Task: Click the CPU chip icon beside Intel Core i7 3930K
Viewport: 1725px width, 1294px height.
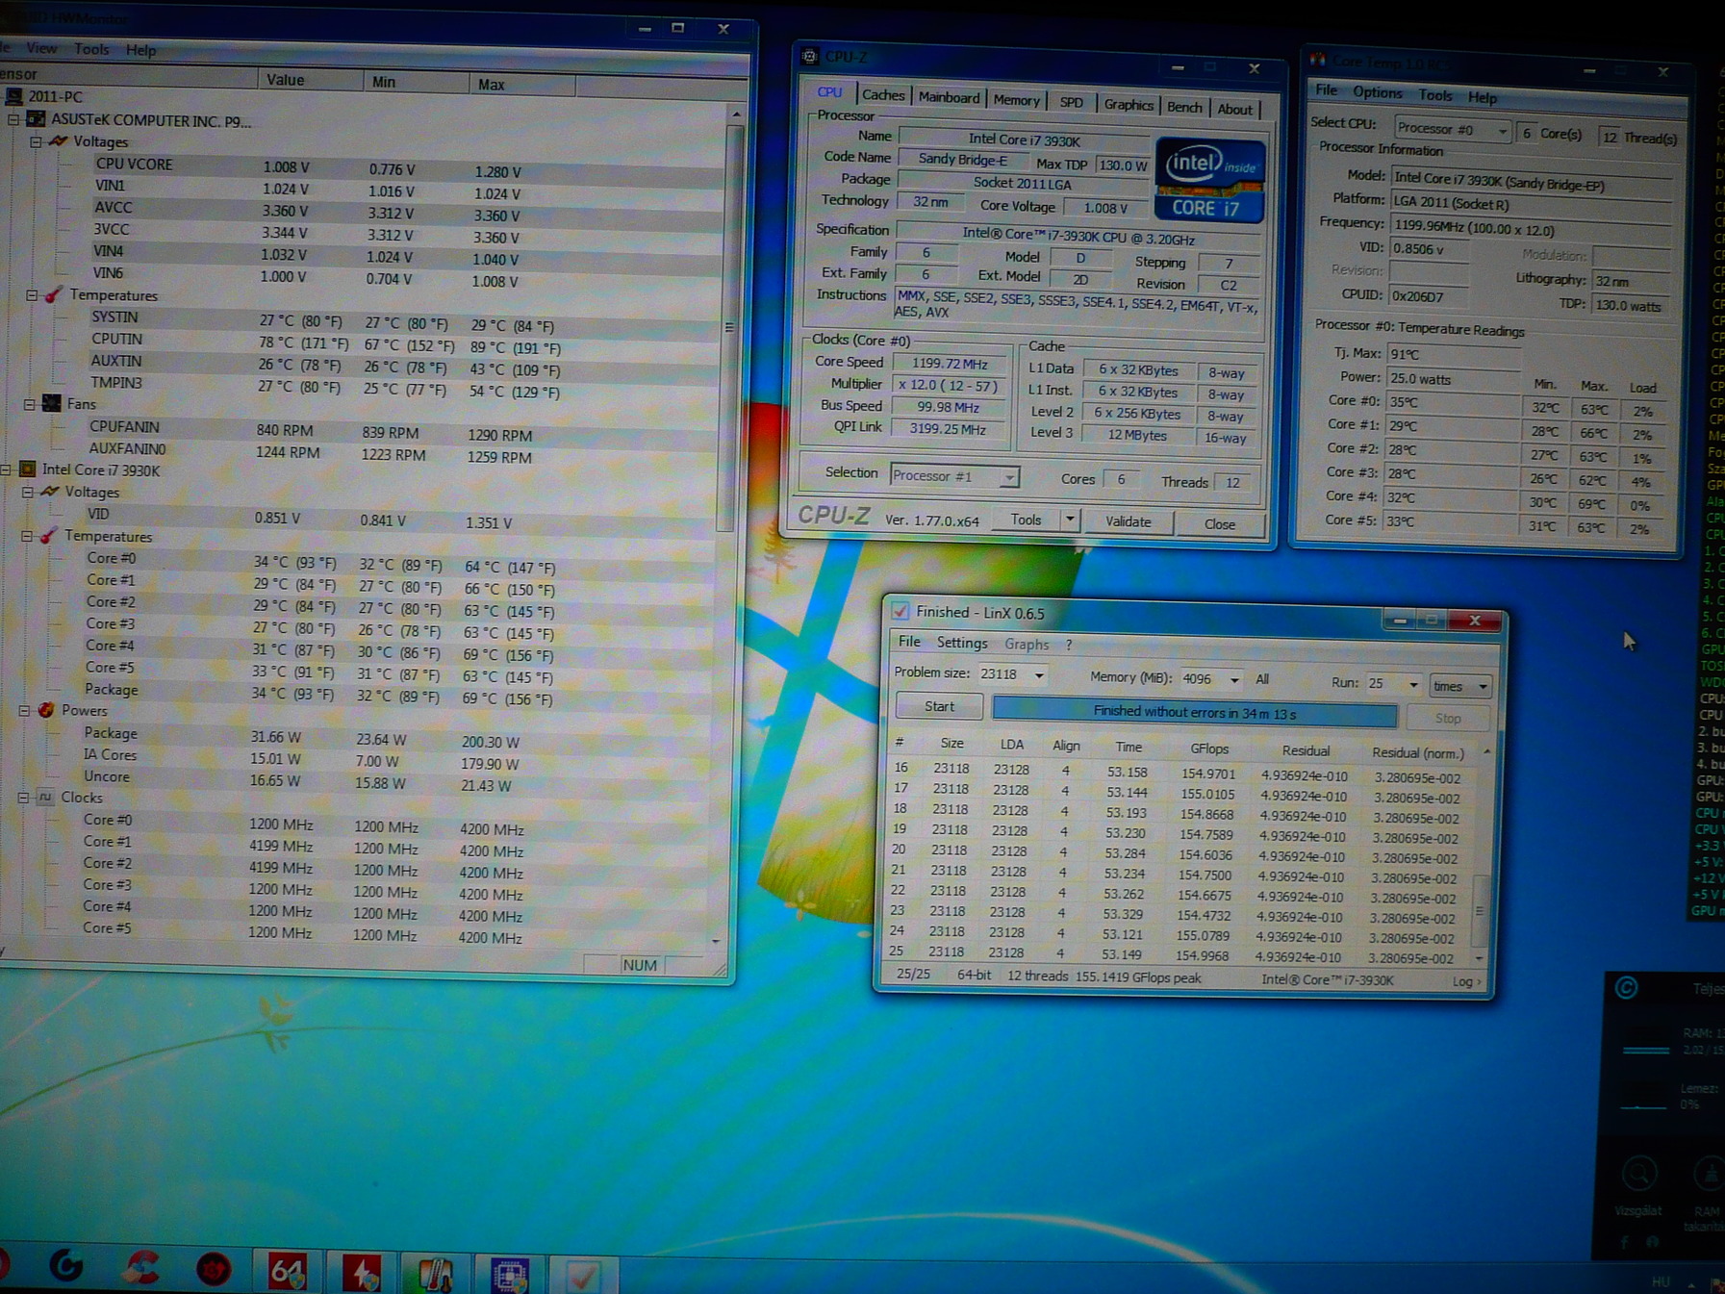Action: [28, 469]
